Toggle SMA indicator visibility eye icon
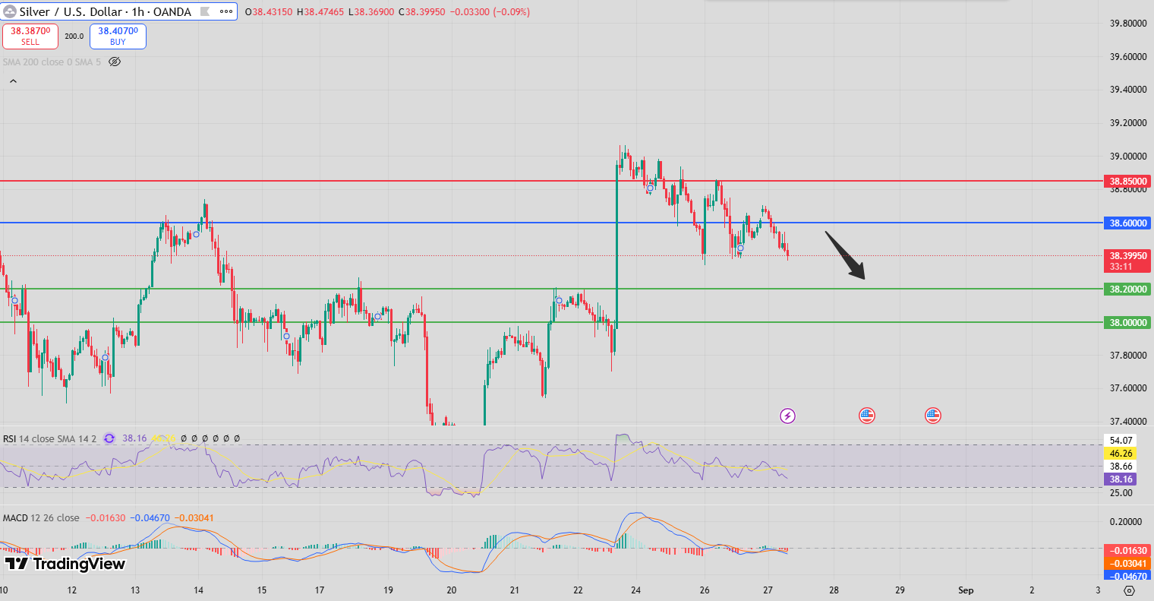Viewport: 1154px width, 601px height. [x=115, y=62]
